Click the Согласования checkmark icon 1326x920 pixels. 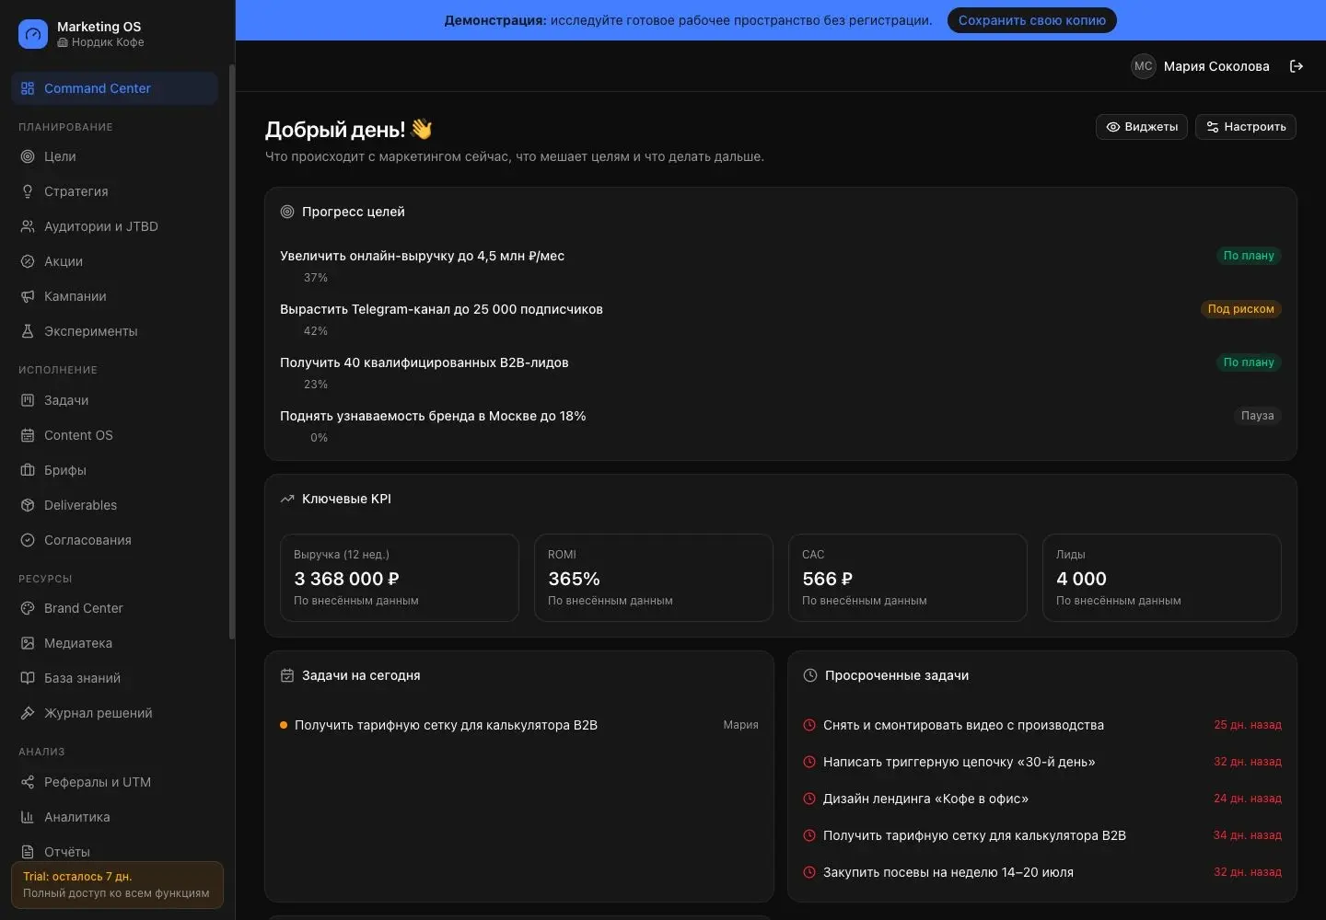click(28, 540)
